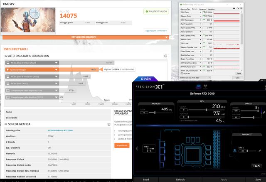Click Apply button in Precision X1

[224, 180]
